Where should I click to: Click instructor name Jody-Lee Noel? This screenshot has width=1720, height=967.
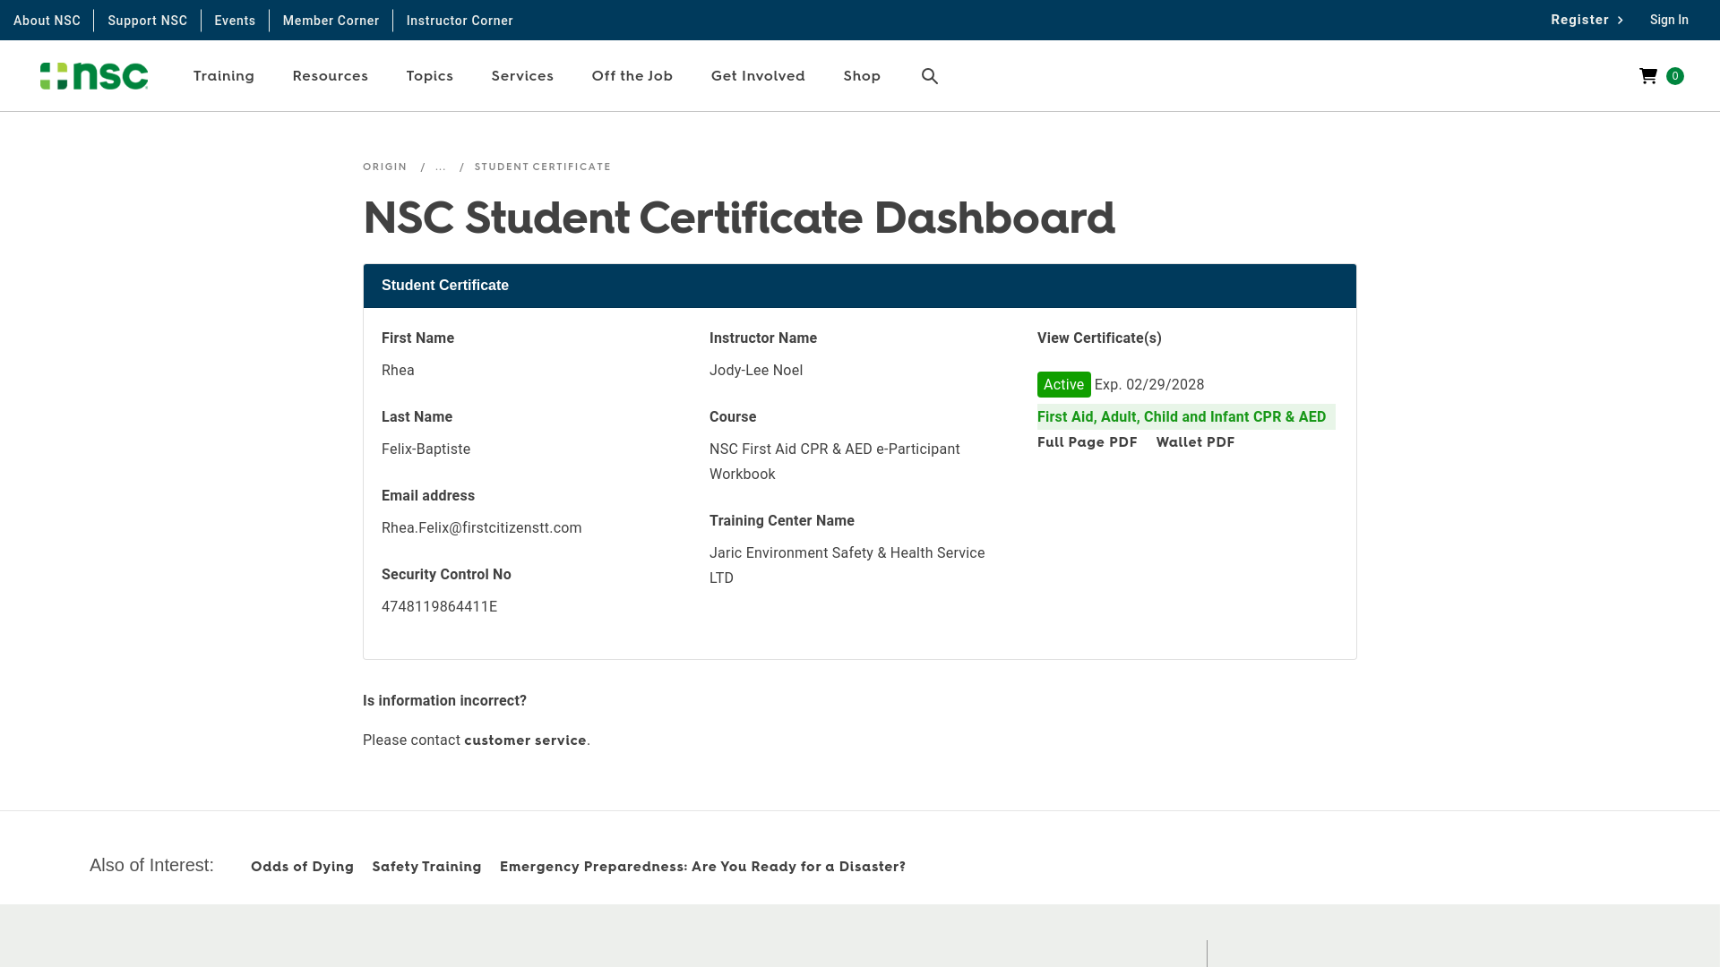756,371
